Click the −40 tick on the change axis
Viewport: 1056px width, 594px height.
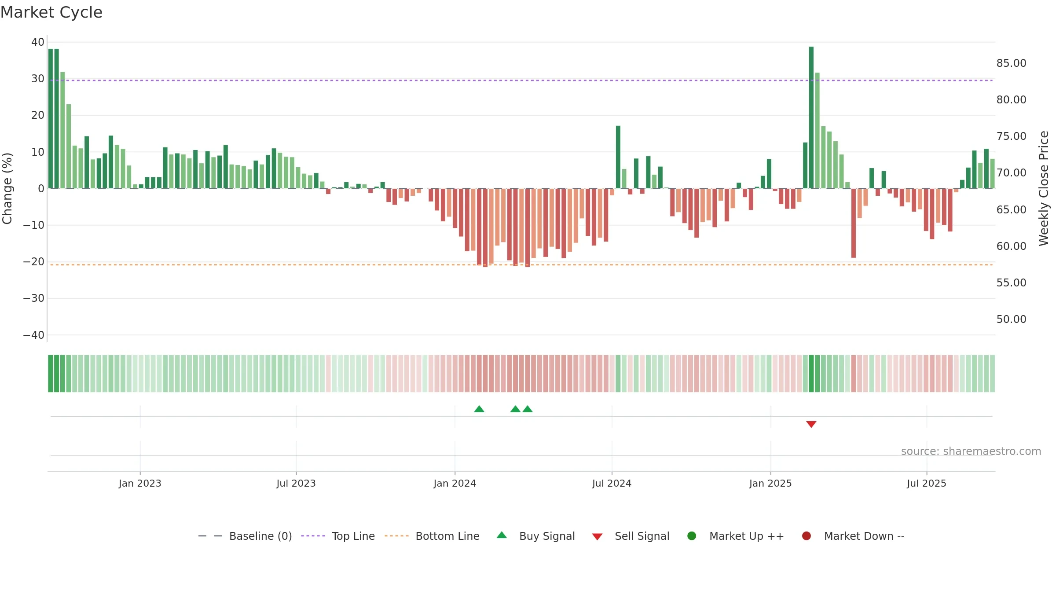34,335
